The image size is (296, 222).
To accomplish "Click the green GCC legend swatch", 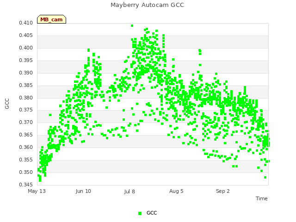I will pos(140,213).
